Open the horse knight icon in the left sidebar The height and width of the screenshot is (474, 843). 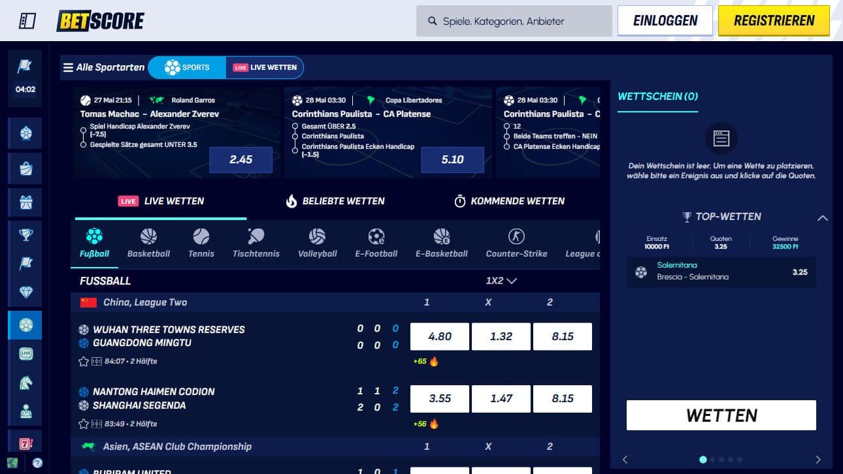pyautogui.click(x=25, y=383)
